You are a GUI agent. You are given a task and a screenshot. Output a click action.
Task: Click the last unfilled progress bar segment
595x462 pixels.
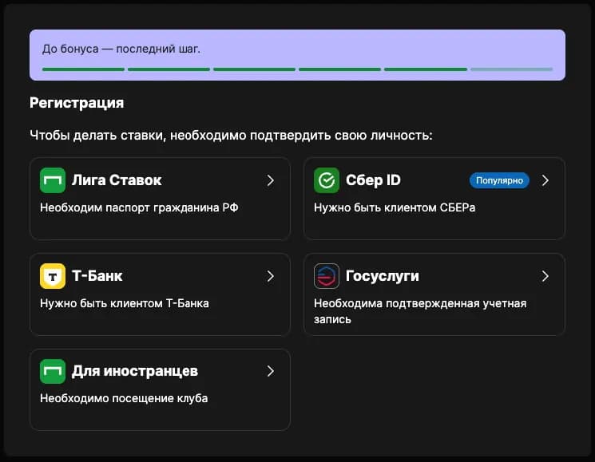[511, 69]
